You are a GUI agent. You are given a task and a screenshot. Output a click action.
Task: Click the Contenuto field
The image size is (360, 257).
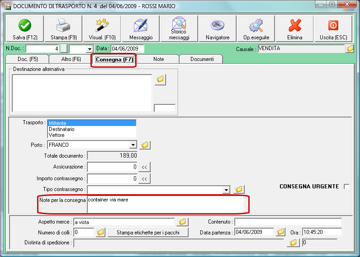tap(288, 222)
